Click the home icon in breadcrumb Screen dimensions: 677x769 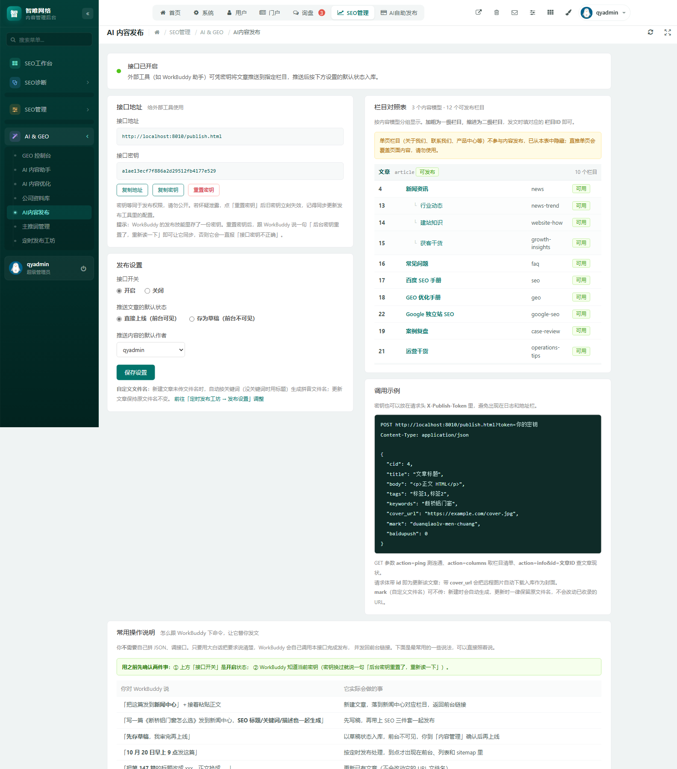[x=157, y=32]
